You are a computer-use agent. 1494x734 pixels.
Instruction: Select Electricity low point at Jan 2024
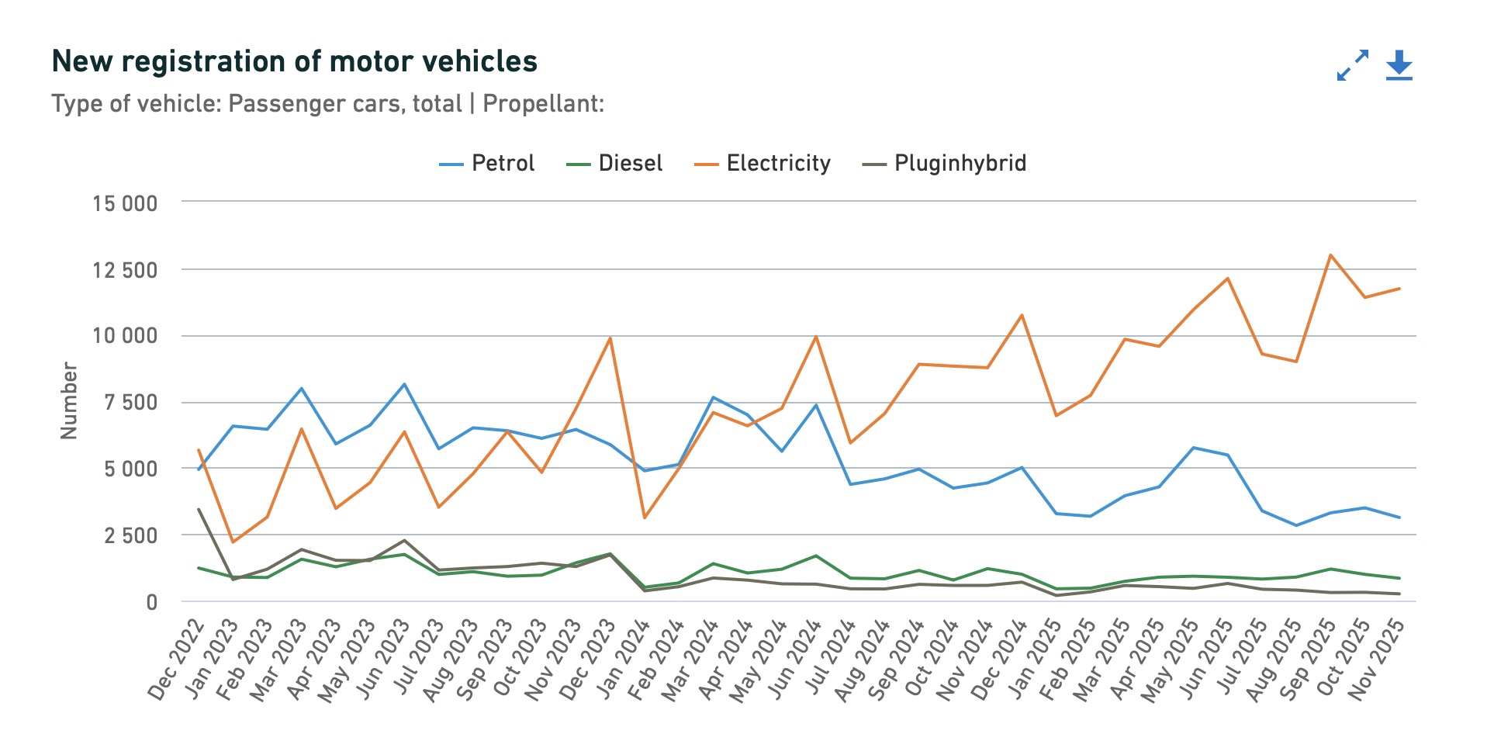pyautogui.click(x=645, y=518)
